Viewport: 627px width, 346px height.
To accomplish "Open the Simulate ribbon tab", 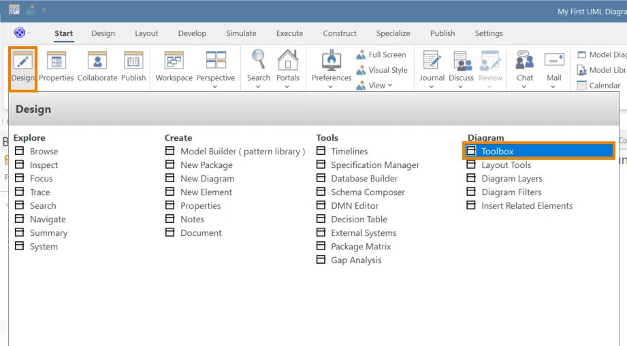I will [x=241, y=33].
